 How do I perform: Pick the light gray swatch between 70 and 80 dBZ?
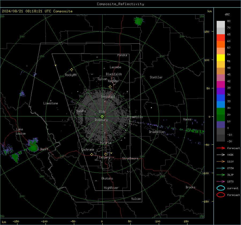[x=221, y=24]
